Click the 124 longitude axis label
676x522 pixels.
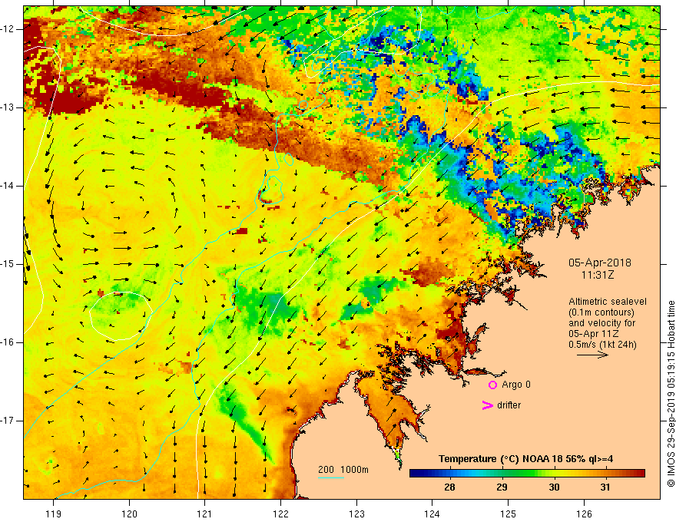point(432,514)
